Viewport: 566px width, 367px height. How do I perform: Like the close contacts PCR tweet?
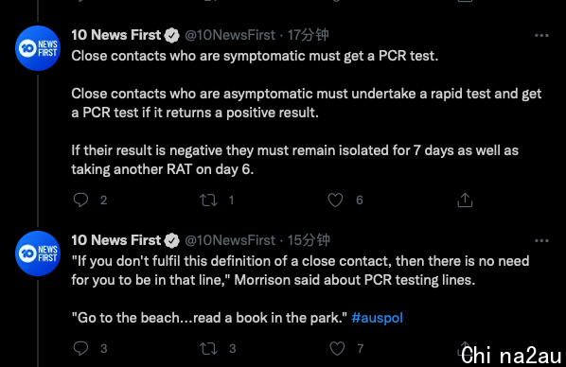coord(335,200)
